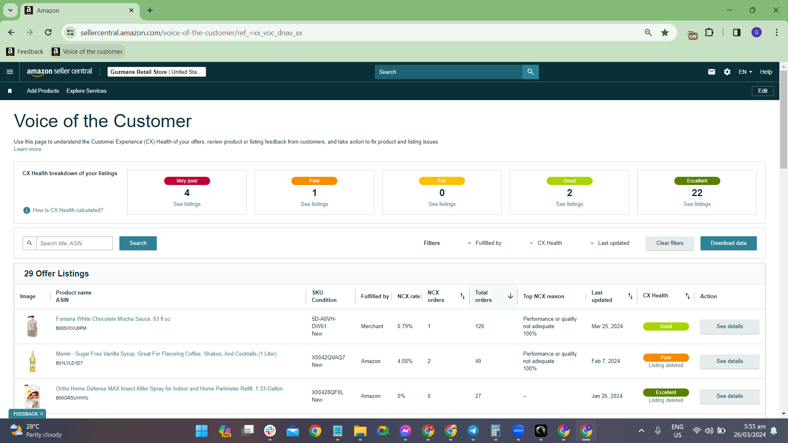
Task: See listings with Good CX Health
Action: click(x=570, y=204)
